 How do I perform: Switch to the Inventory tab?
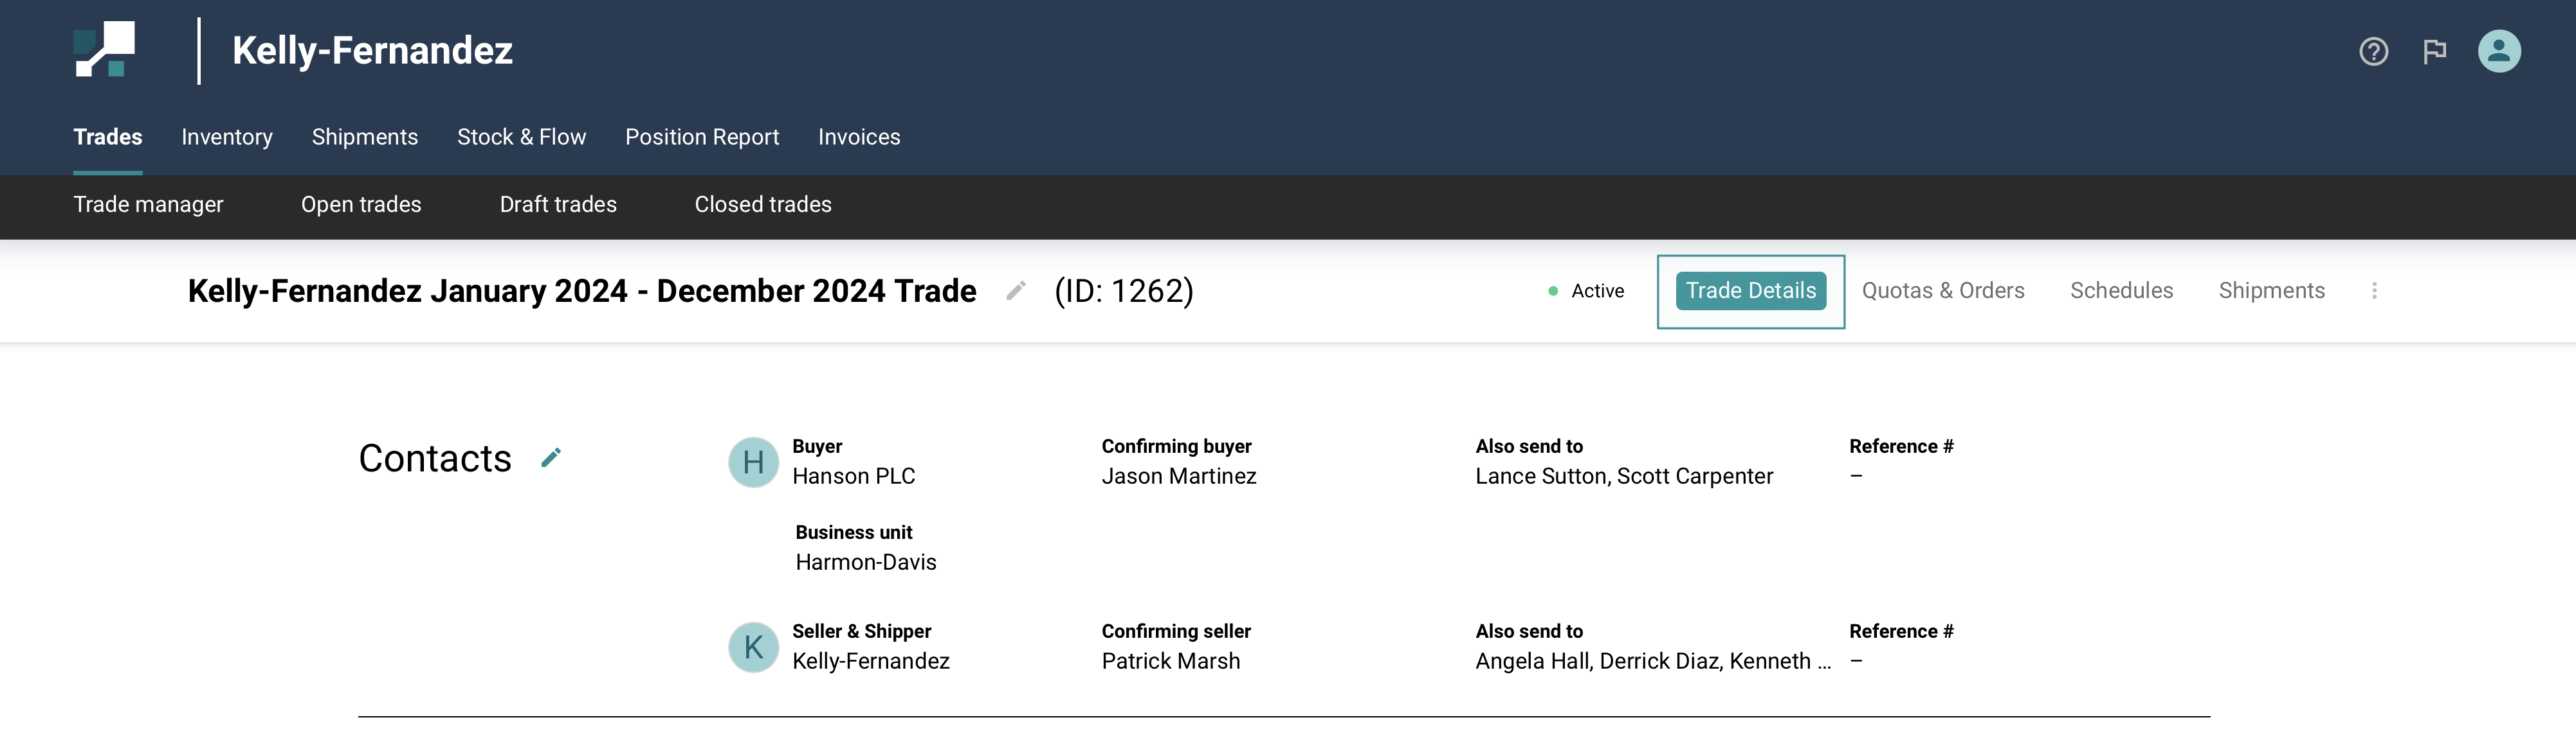pos(227,137)
